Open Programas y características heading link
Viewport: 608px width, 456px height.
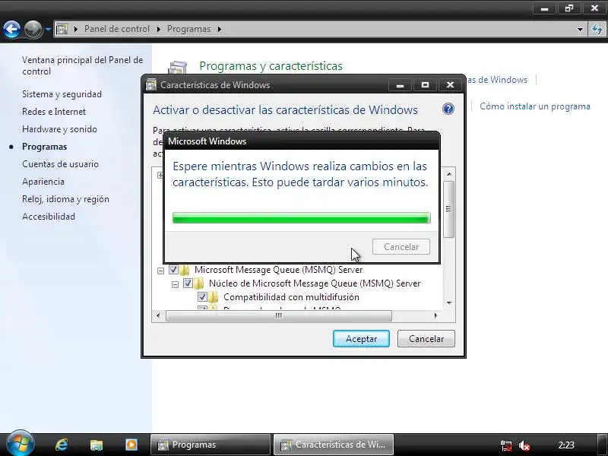click(x=271, y=66)
